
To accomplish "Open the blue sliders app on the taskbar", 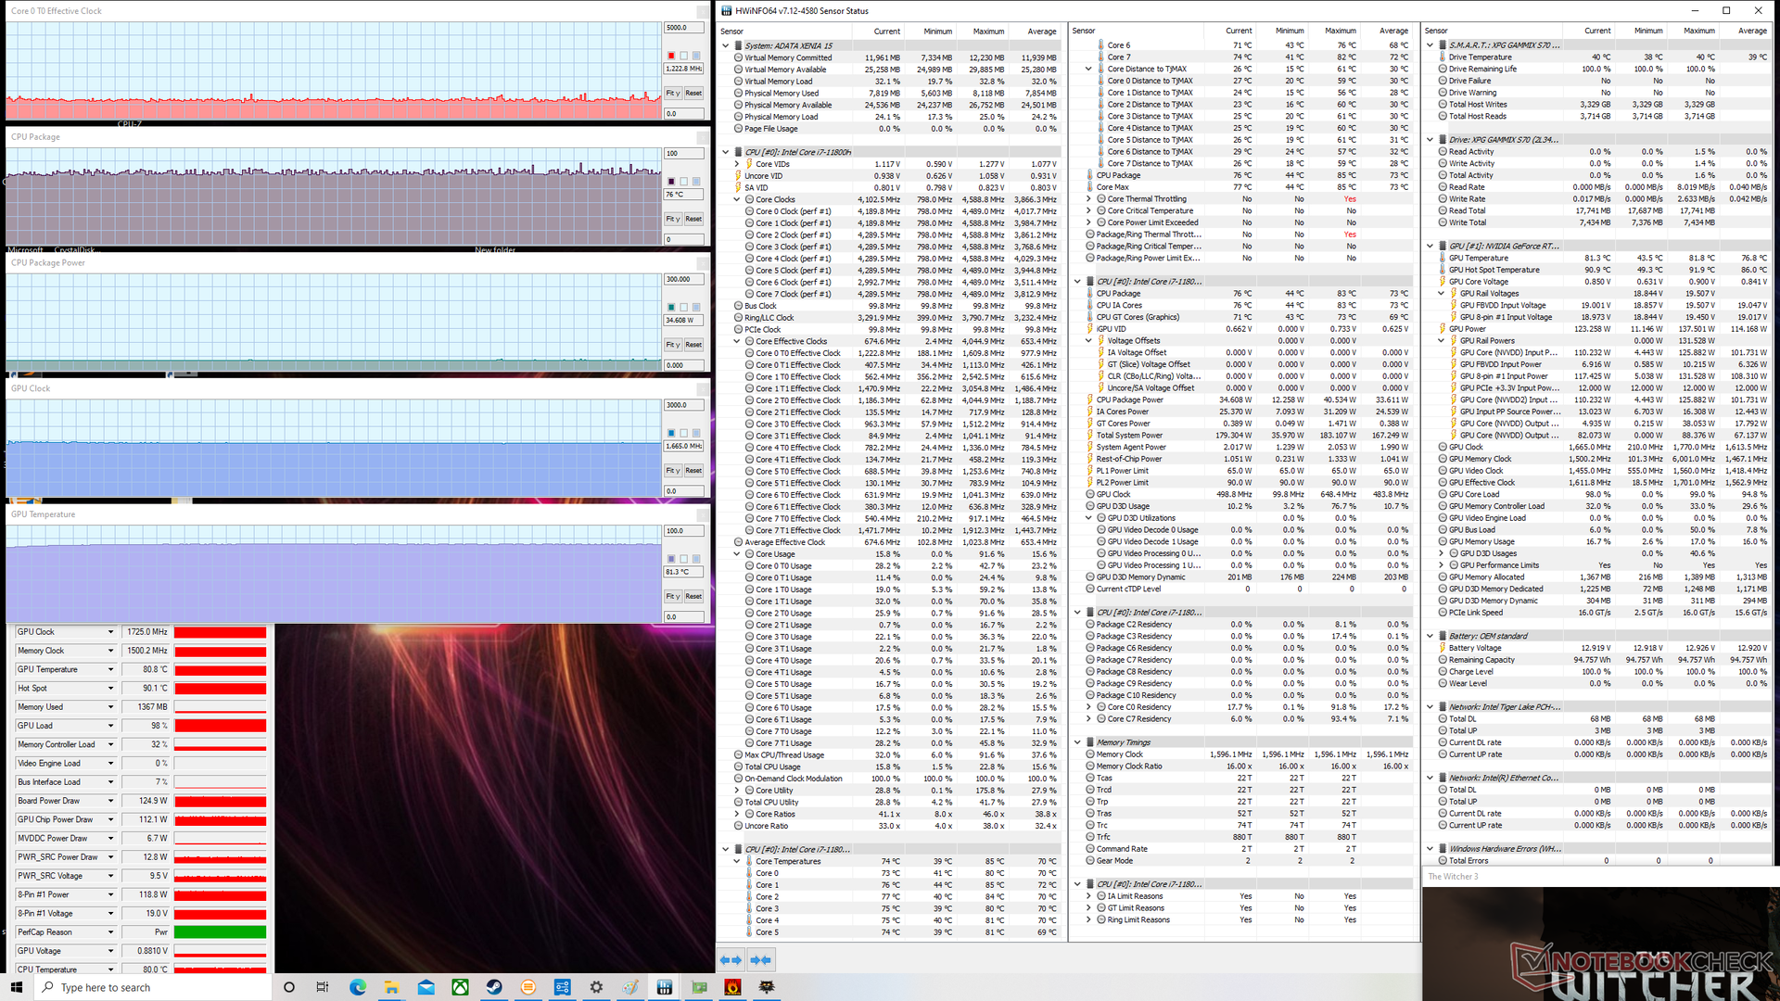I will pyautogui.click(x=563, y=987).
